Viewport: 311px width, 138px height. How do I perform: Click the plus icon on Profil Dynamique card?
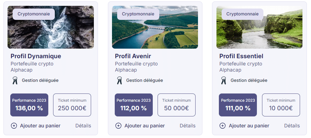pyautogui.click(x=14, y=126)
